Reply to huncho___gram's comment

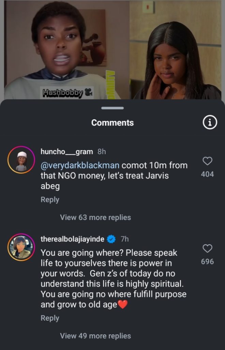(x=50, y=200)
